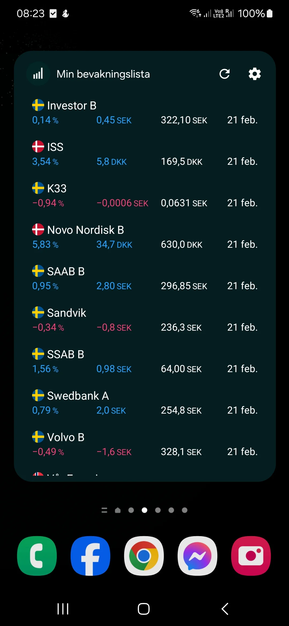
Task: Launch the red Camera app
Action: point(251,556)
